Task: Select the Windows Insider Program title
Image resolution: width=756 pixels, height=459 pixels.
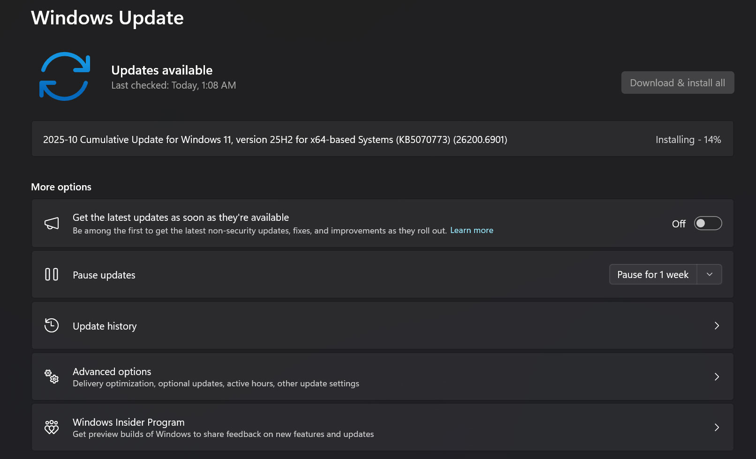Action: pos(129,422)
